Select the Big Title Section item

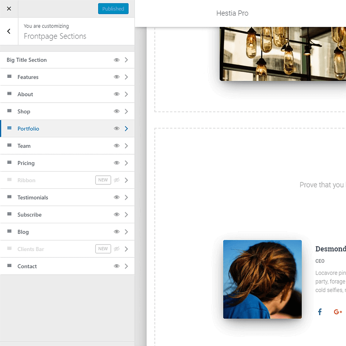pos(27,60)
